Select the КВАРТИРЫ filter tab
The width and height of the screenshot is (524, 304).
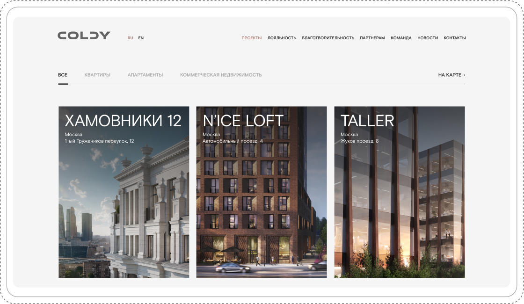tap(97, 75)
